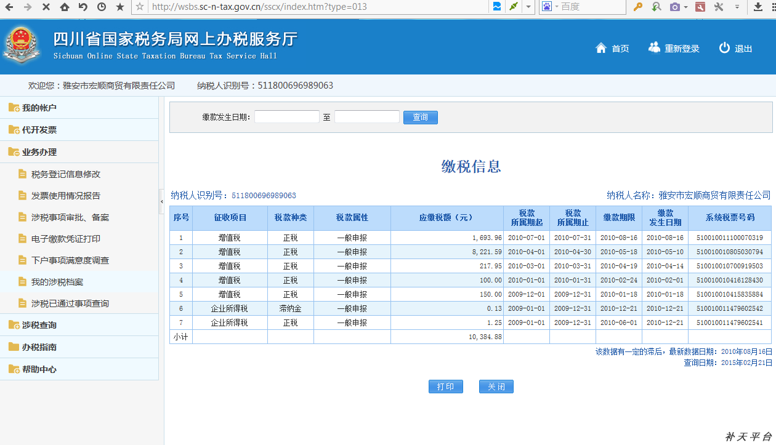Click ticket number 510010011479602541
The image size is (776, 445).
pyautogui.click(x=730, y=323)
